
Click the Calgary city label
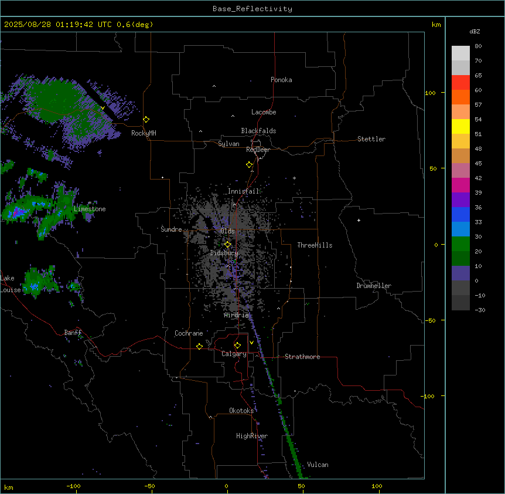click(234, 354)
